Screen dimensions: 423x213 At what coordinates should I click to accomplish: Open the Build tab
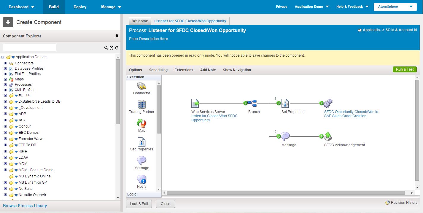pos(54,7)
